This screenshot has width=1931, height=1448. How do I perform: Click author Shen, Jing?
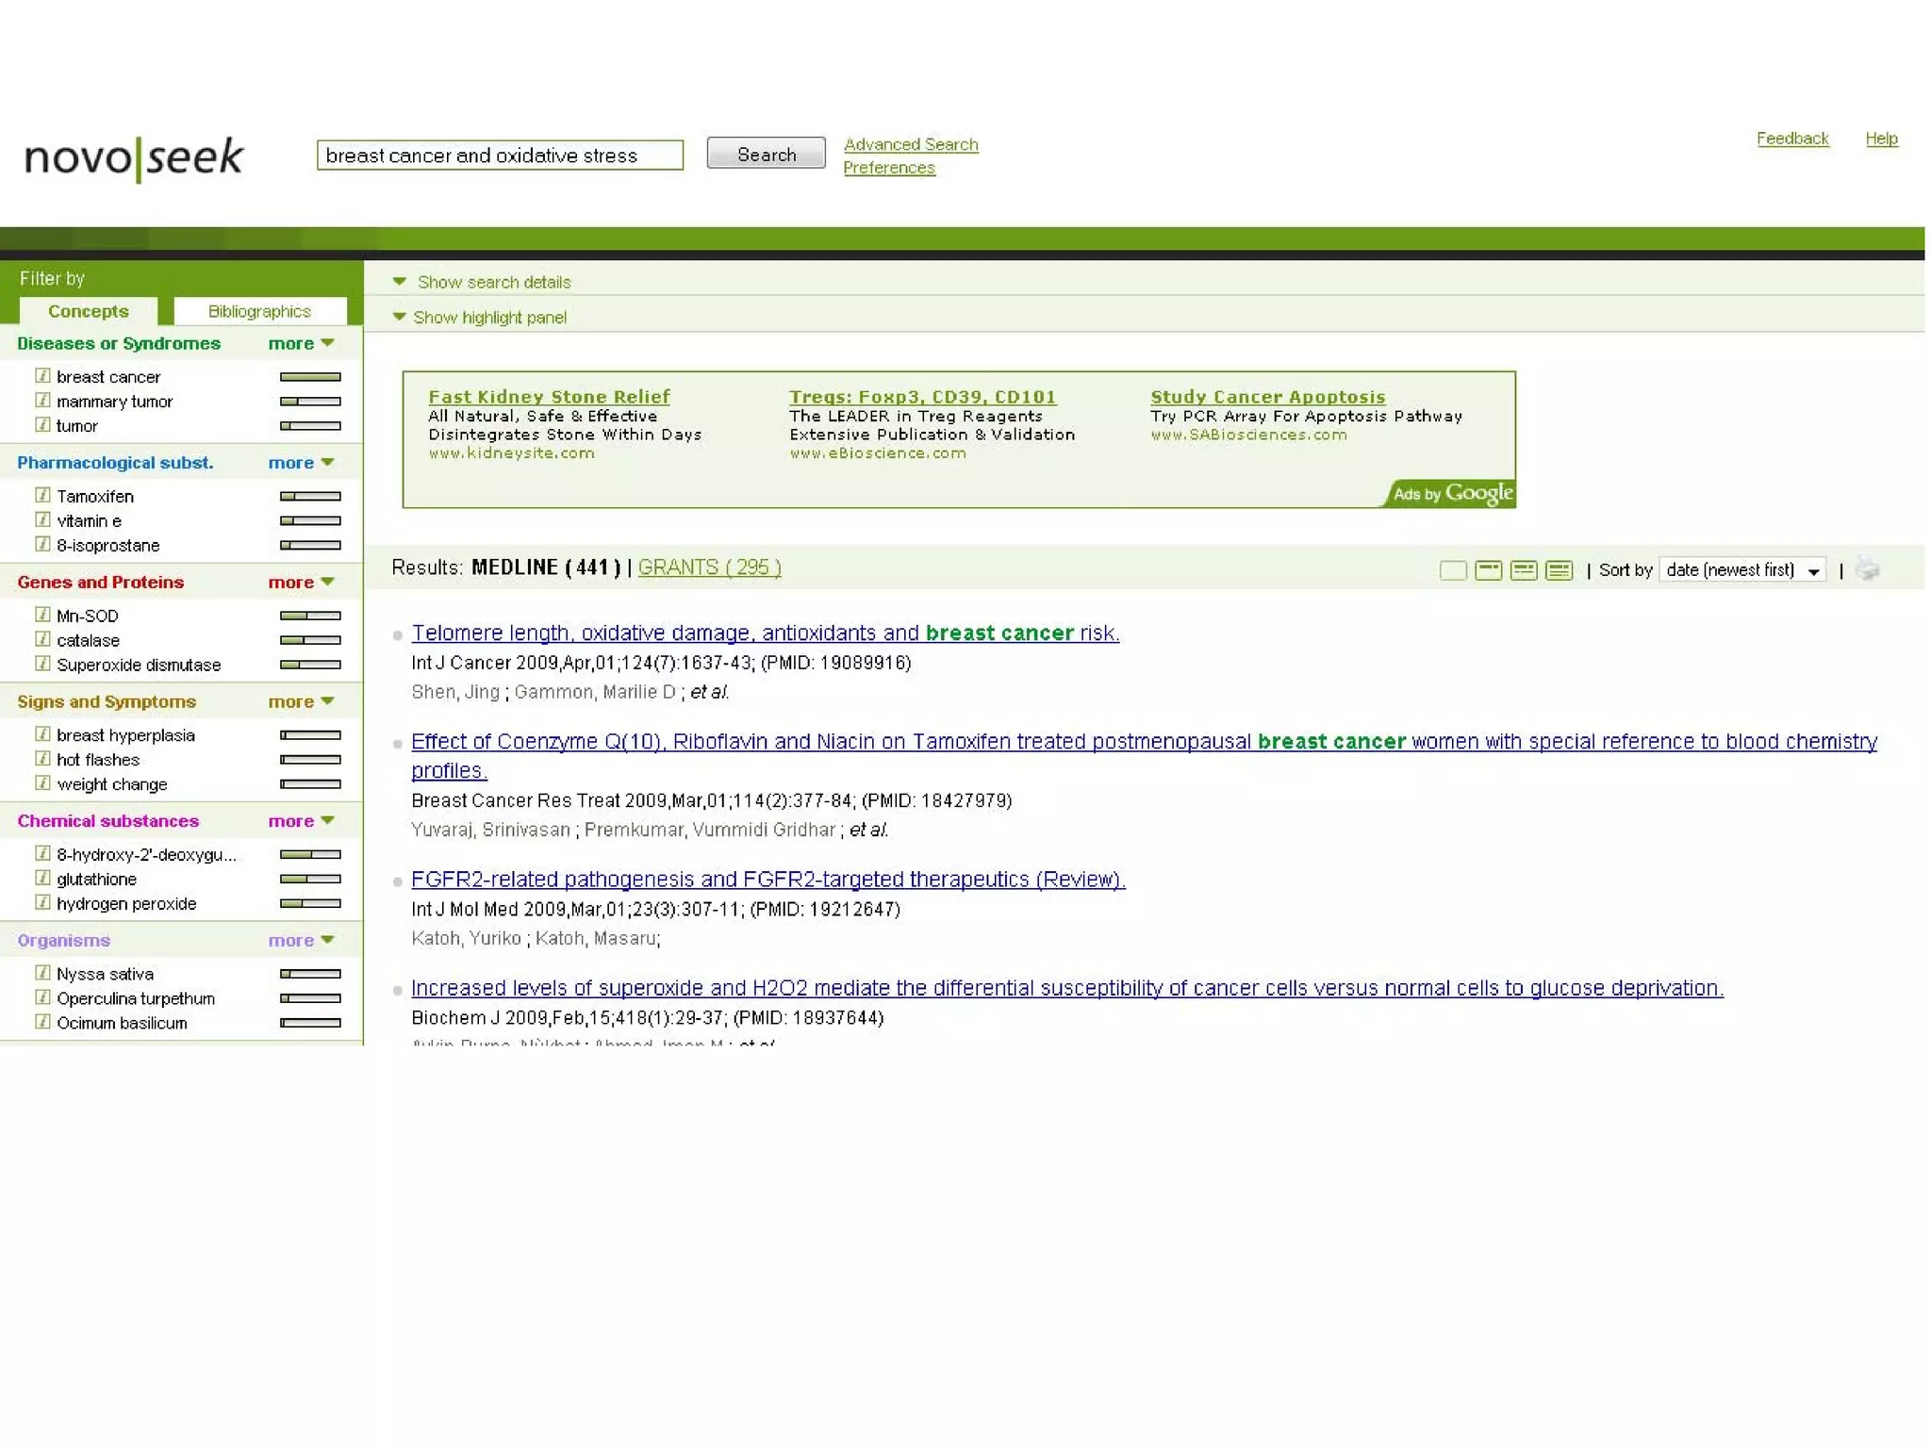coord(455,692)
